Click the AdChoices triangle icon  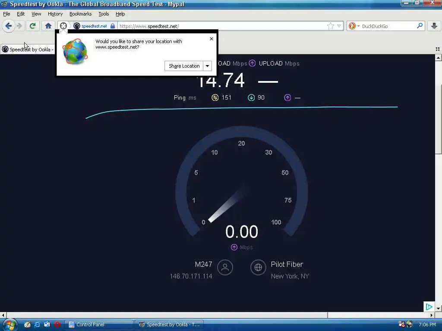tap(429, 306)
